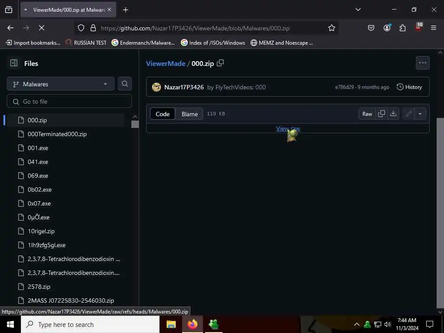444x333 pixels.
Task: Search files with the magnifier button
Action: tap(124, 84)
